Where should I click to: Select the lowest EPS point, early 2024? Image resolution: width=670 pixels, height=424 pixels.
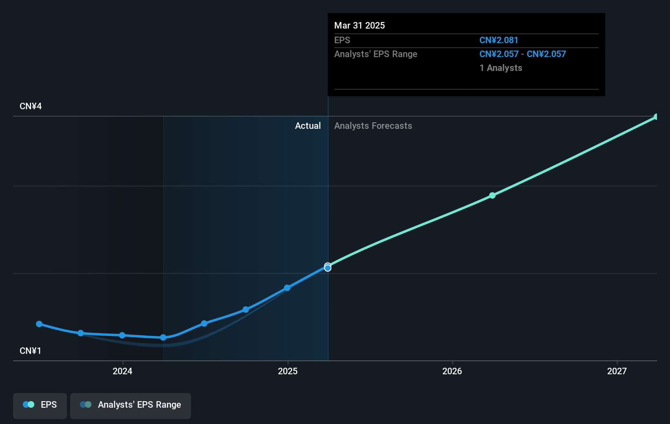pyautogui.click(x=163, y=338)
